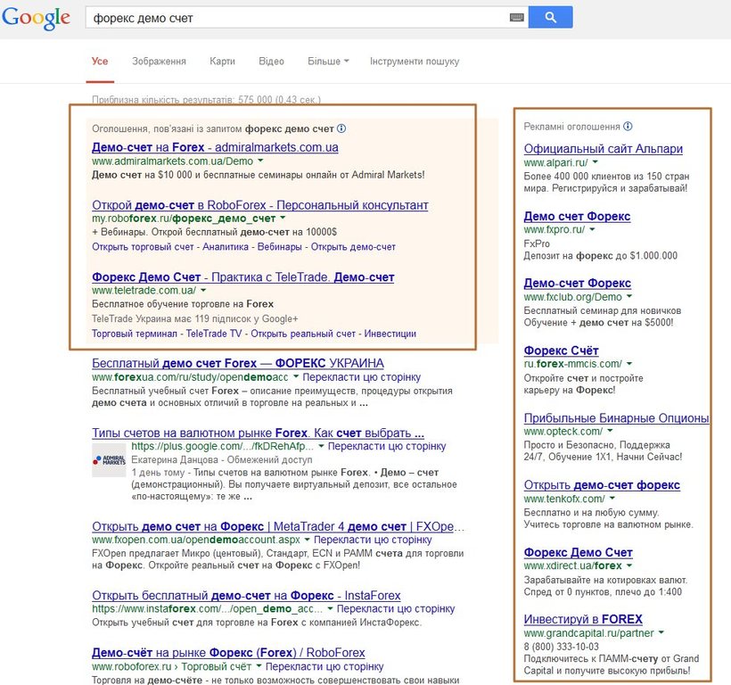The height and width of the screenshot is (685, 731).
Task: Click 'Перекласти цю сторінку' for forexua.com result
Action: coord(362,376)
